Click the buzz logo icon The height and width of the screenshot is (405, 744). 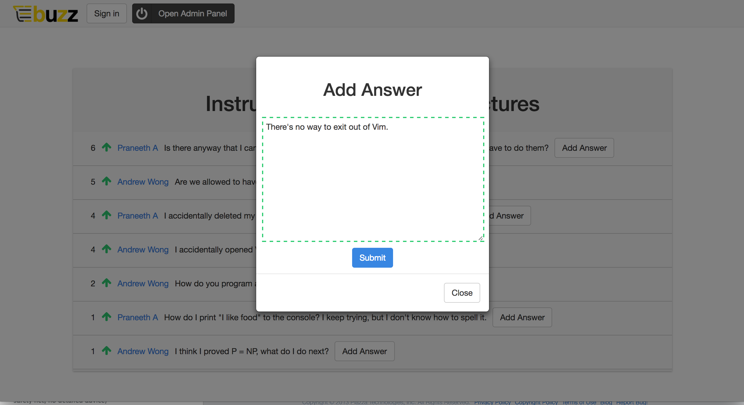(46, 14)
